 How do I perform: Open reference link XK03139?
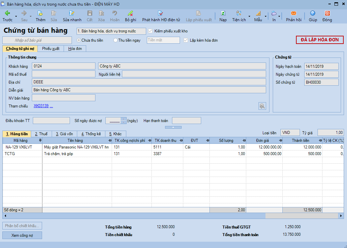coord(41,106)
